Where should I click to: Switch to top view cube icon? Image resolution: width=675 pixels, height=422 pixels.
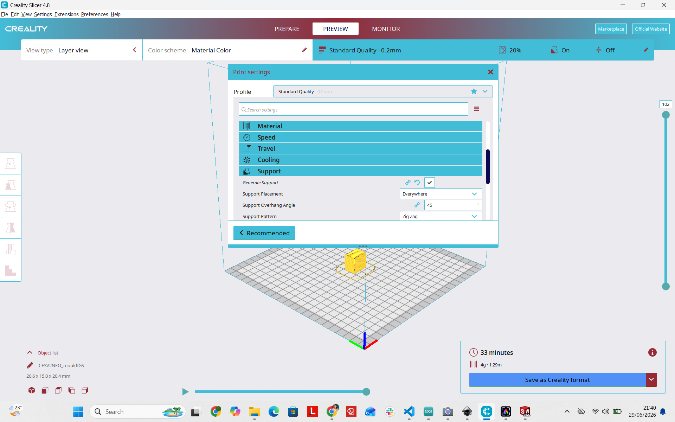58,390
